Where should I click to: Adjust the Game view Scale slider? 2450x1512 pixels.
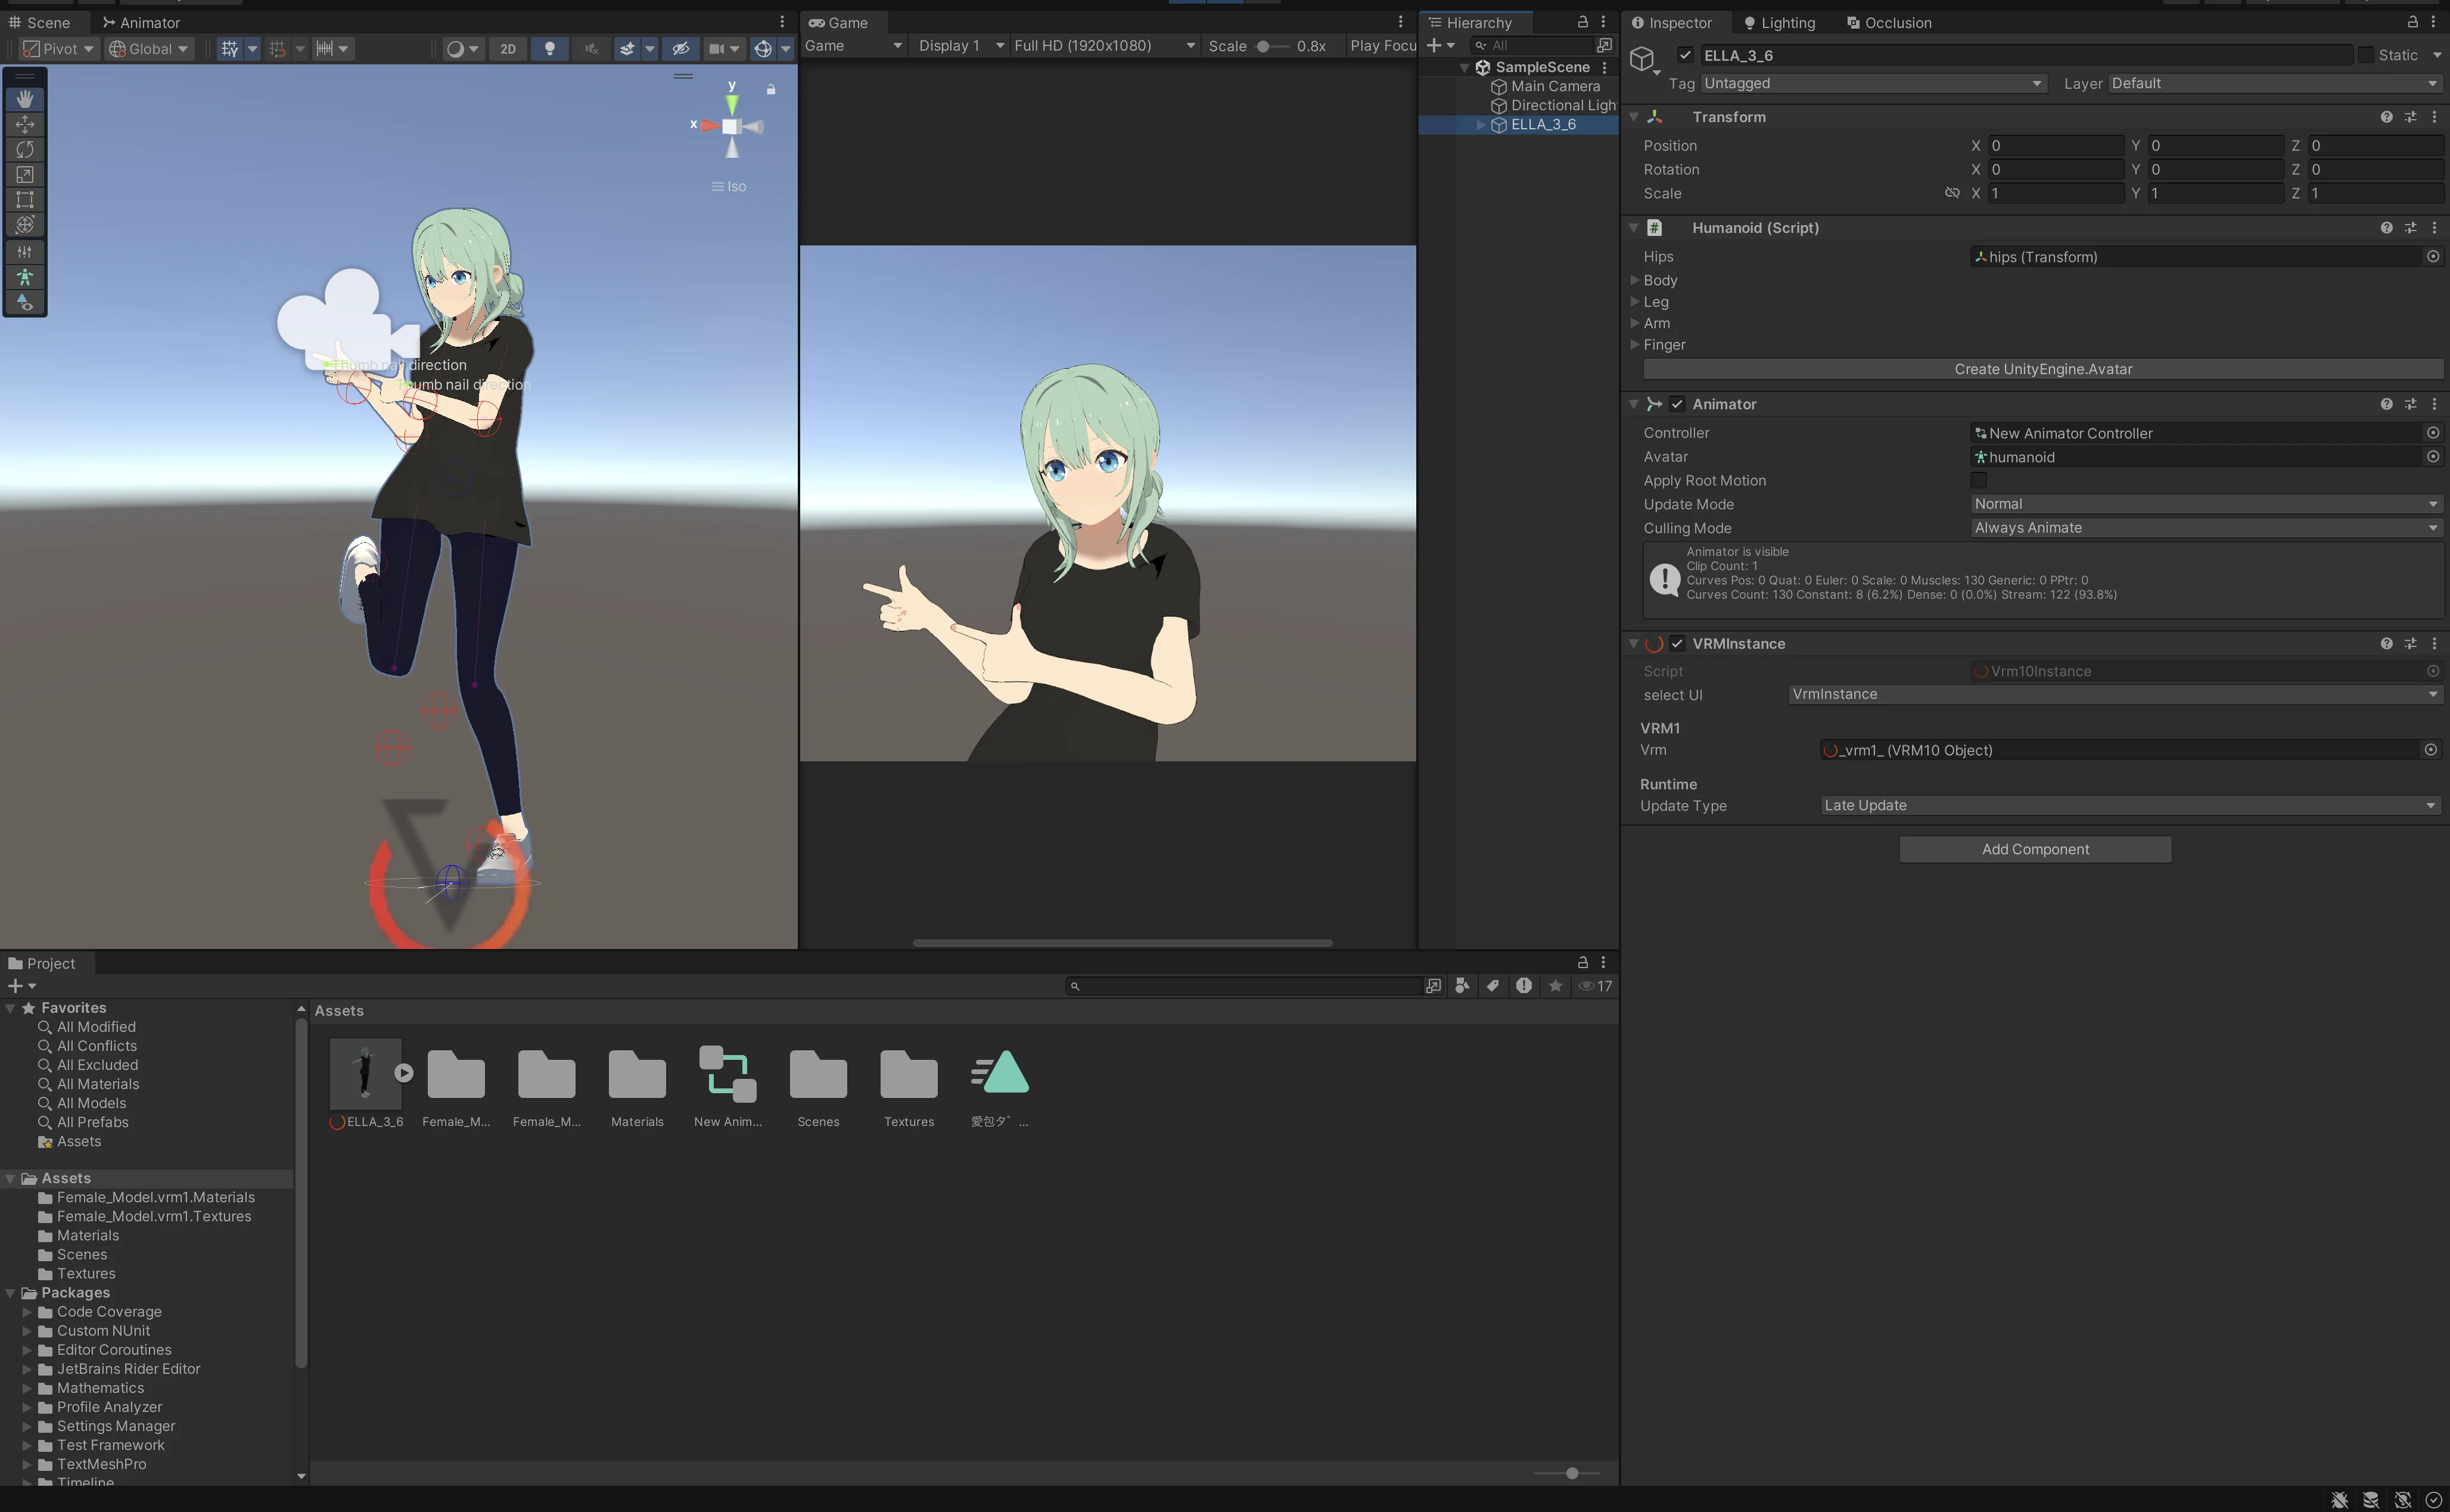(x=1264, y=45)
